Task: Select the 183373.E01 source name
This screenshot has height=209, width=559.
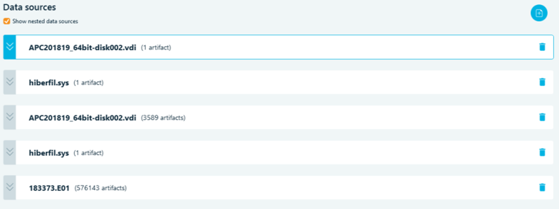Action: click(x=49, y=187)
